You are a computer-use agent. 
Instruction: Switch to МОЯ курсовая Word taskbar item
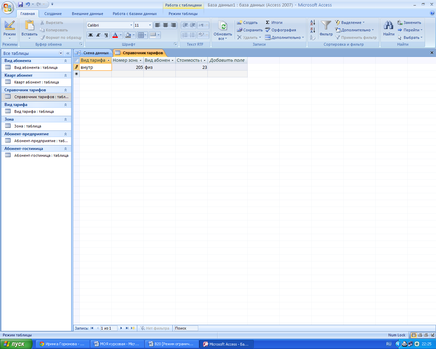point(116,344)
